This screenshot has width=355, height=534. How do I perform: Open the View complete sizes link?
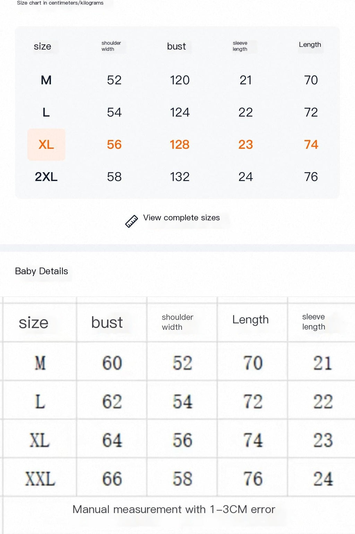(x=181, y=218)
